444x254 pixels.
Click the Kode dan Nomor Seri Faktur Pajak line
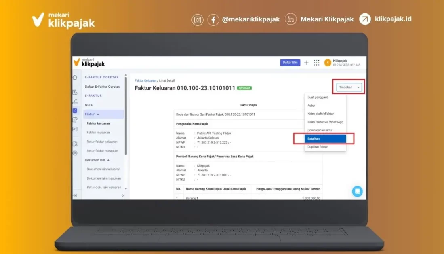point(215,114)
